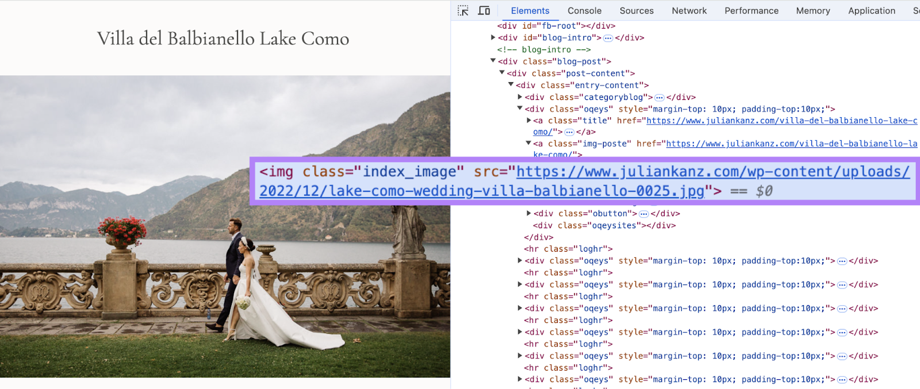Viewport: 920px width, 389px height.
Task: Collapse the div class="entry-content" node
Action: (511, 85)
